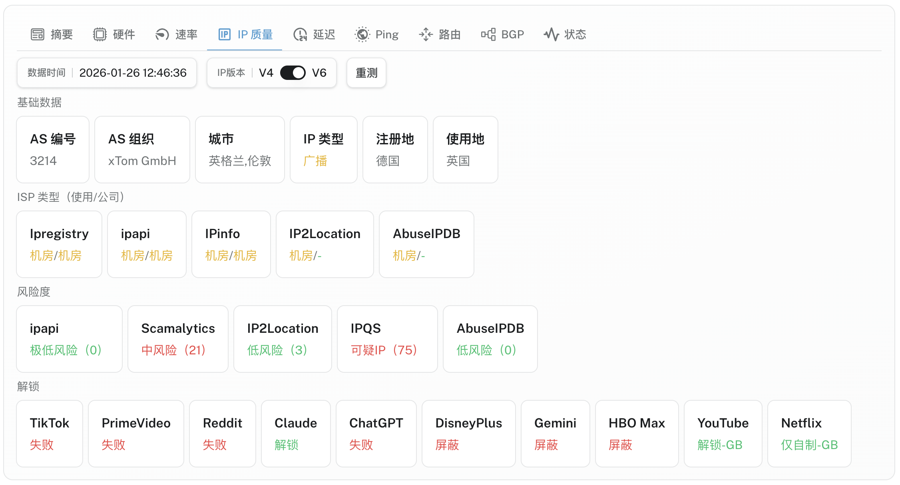Click the data time 2026-01-26 box
Image resolution: width=900 pixels, height=485 pixels.
(107, 73)
